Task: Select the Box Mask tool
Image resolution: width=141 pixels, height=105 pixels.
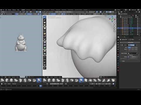Action: (x=45, y=28)
